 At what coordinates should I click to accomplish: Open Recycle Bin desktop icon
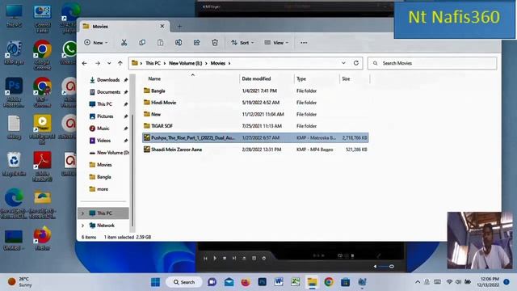pyautogui.click(x=14, y=164)
